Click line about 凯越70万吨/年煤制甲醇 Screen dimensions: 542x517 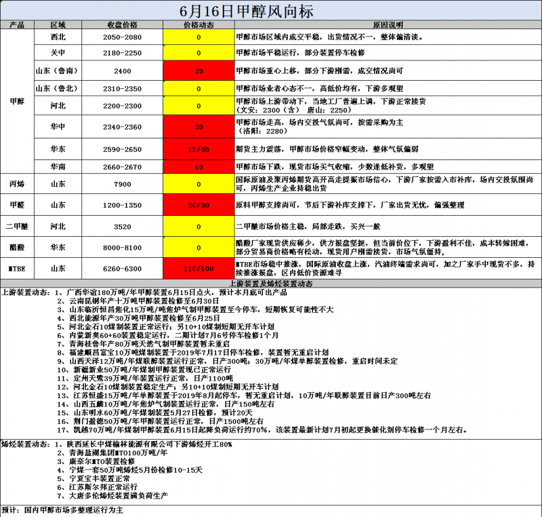pyautogui.click(x=263, y=429)
